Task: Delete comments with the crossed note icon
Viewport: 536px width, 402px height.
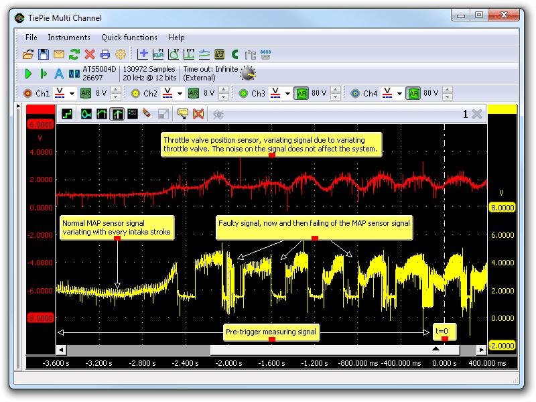Action: tap(198, 114)
